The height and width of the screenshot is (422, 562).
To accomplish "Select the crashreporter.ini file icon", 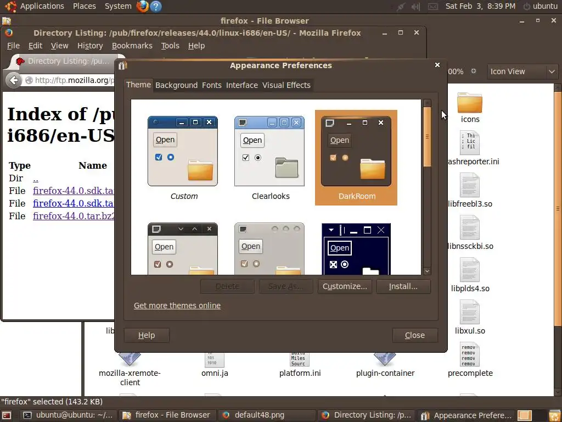I will [473, 148].
